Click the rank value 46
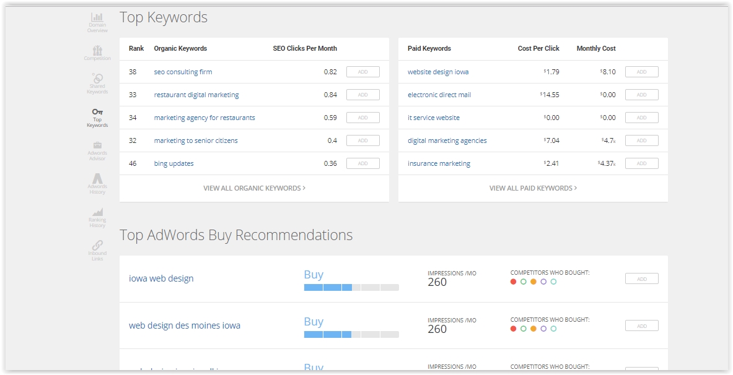This screenshot has height=375, width=733. pos(133,163)
